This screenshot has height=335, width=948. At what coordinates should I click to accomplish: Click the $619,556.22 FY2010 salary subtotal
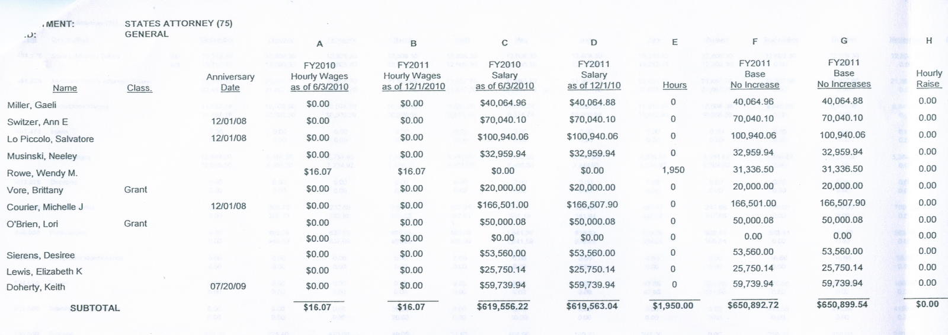click(502, 306)
